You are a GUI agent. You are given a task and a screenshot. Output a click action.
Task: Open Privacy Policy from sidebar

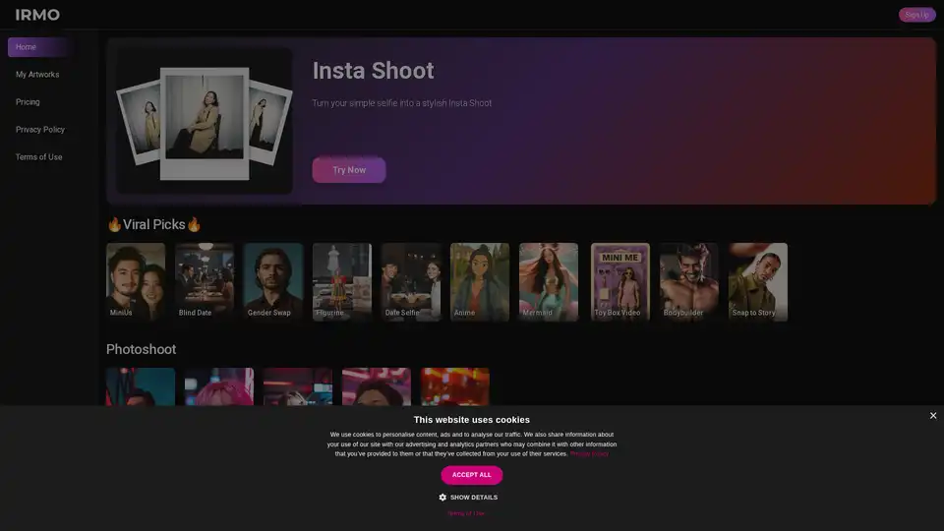pyautogui.click(x=40, y=130)
